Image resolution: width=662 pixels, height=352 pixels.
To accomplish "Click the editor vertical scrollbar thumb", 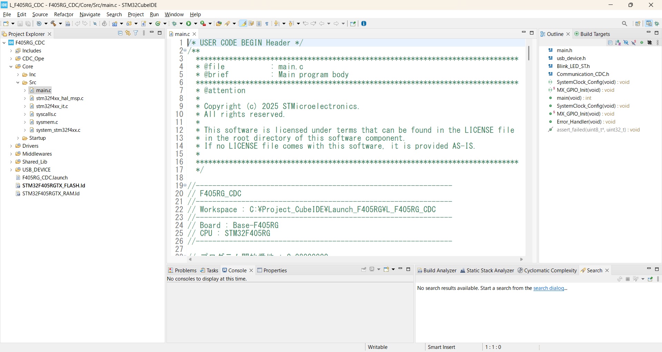I will [x=529, y=53].
